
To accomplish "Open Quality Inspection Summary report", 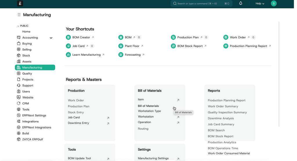I will click(x=227, y=112).
